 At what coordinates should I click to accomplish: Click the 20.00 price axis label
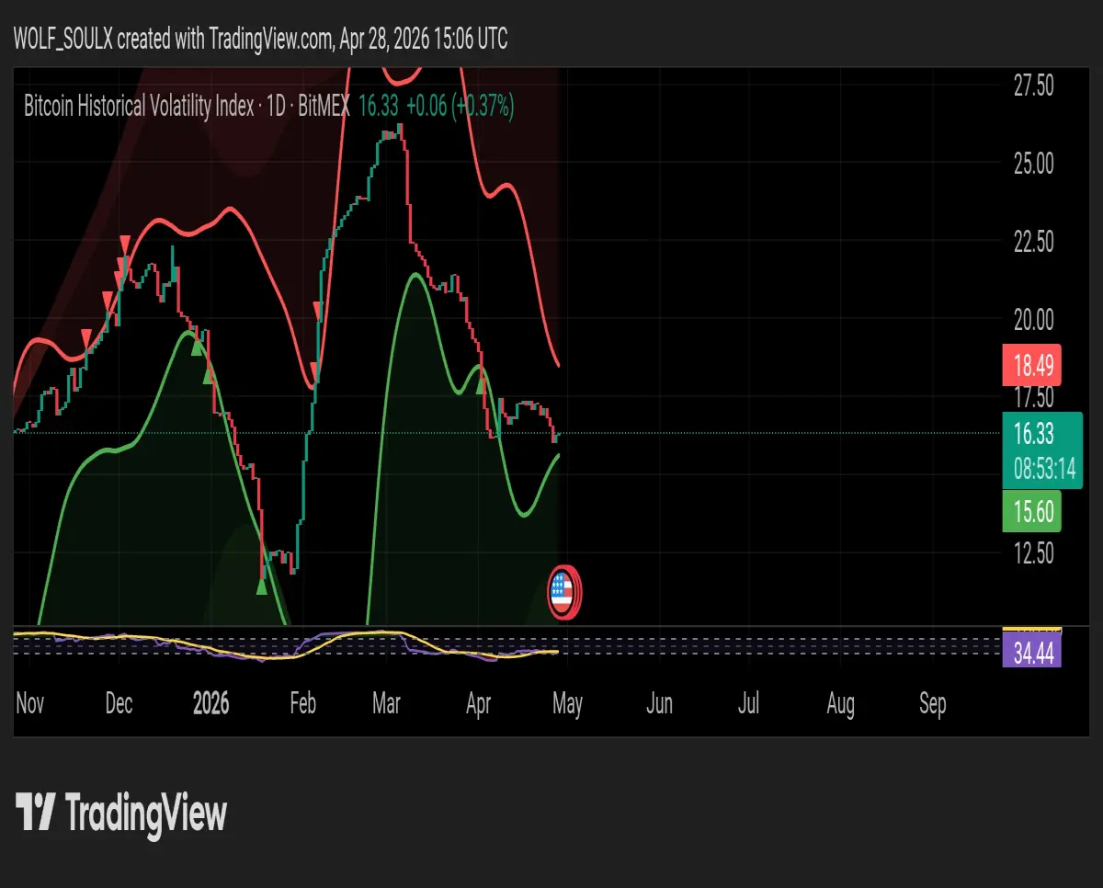pyautogui.click(x=1033, y=320)
